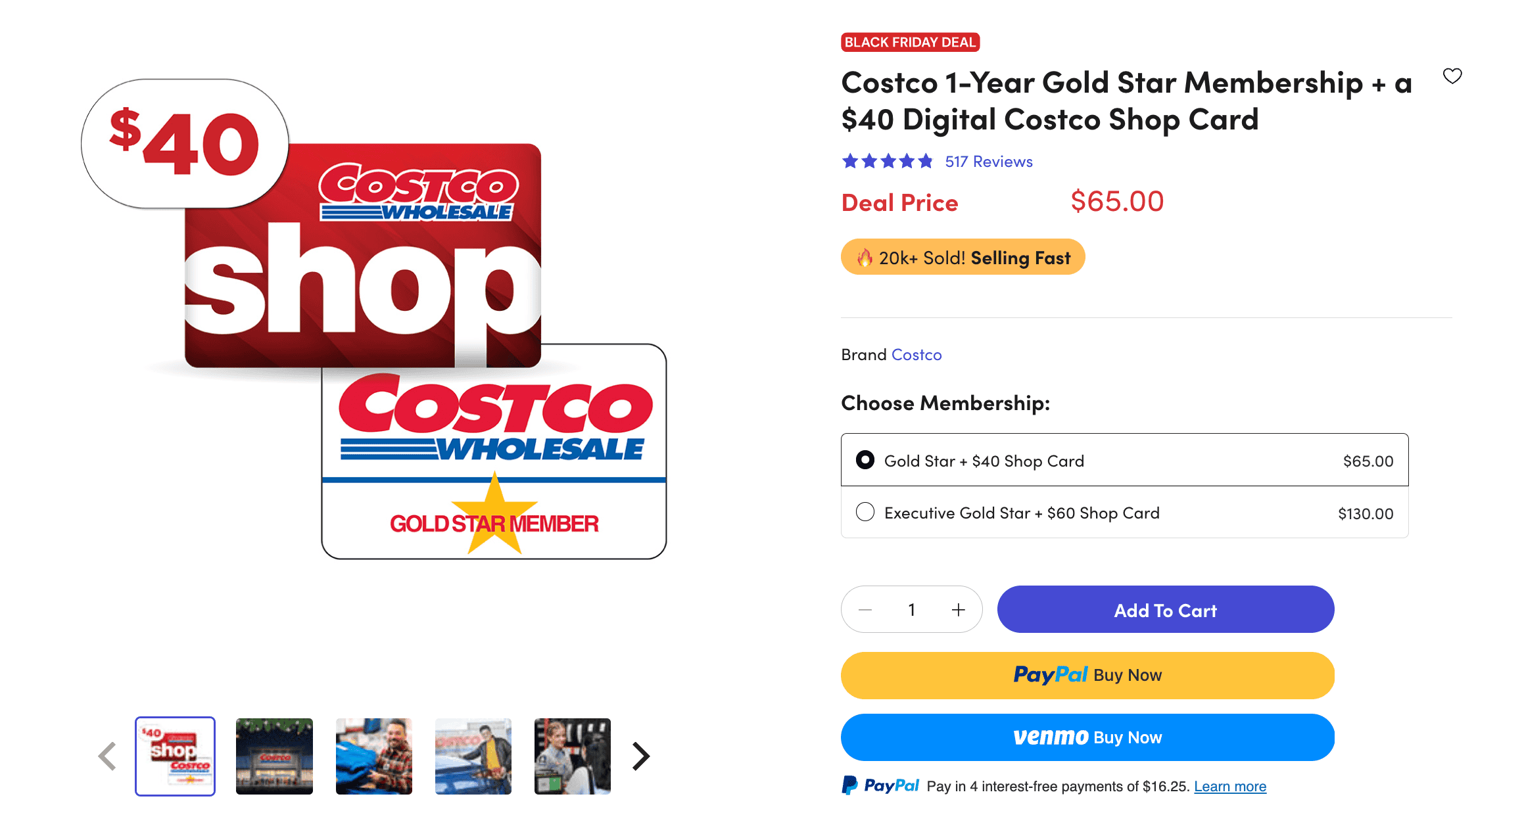Click the PayPal logo next to Pay in 4
This screenshot has height=832, width=1524.
[x=880, y=785]
